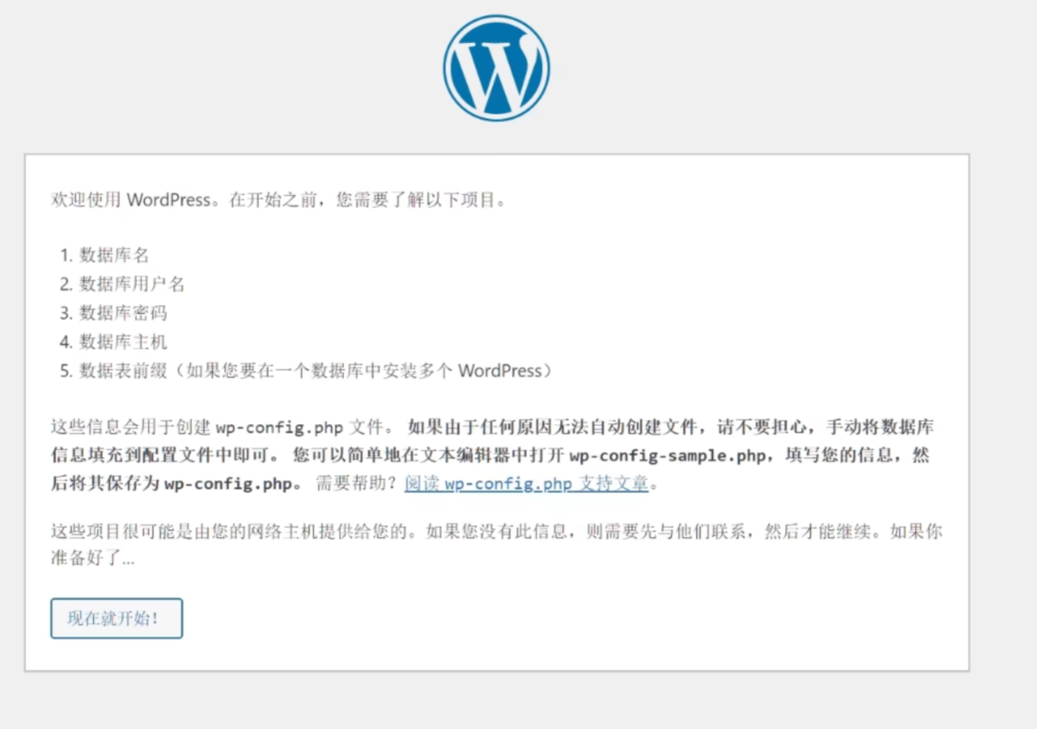The image size is (1037, 729).
Task: Click the paragraph beginning 这些项目很可能是
Action: coord(496,545)
